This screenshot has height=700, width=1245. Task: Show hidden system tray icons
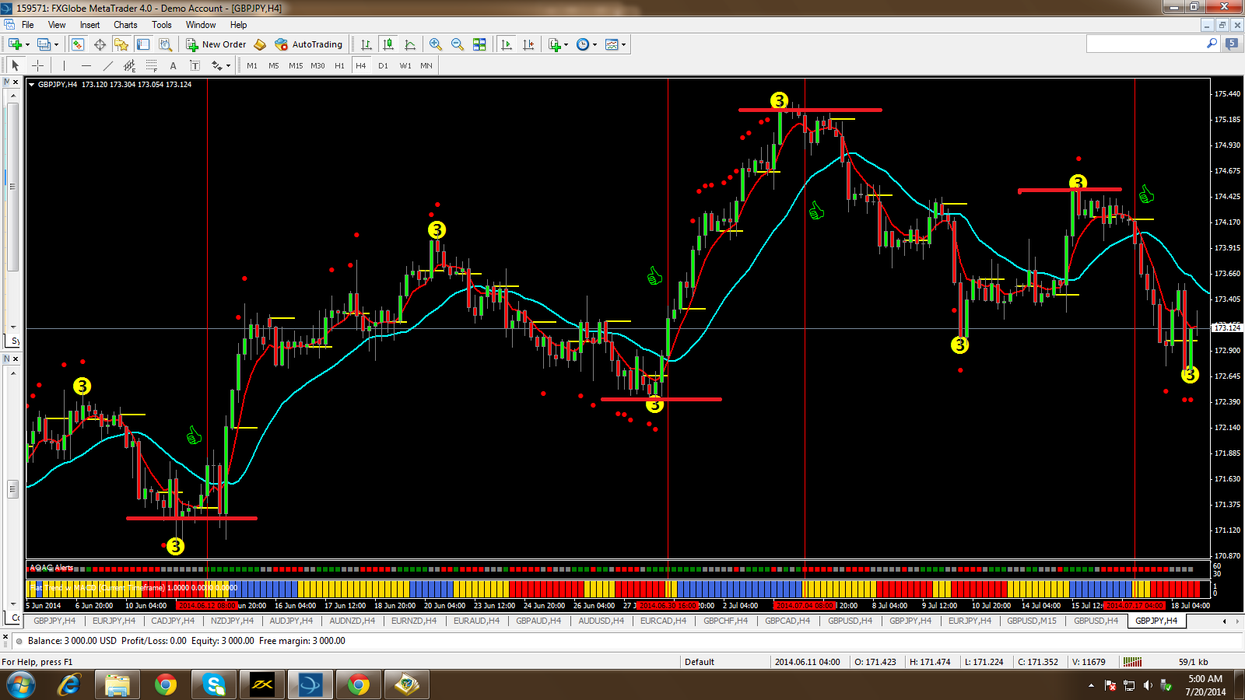point(1091,685)
